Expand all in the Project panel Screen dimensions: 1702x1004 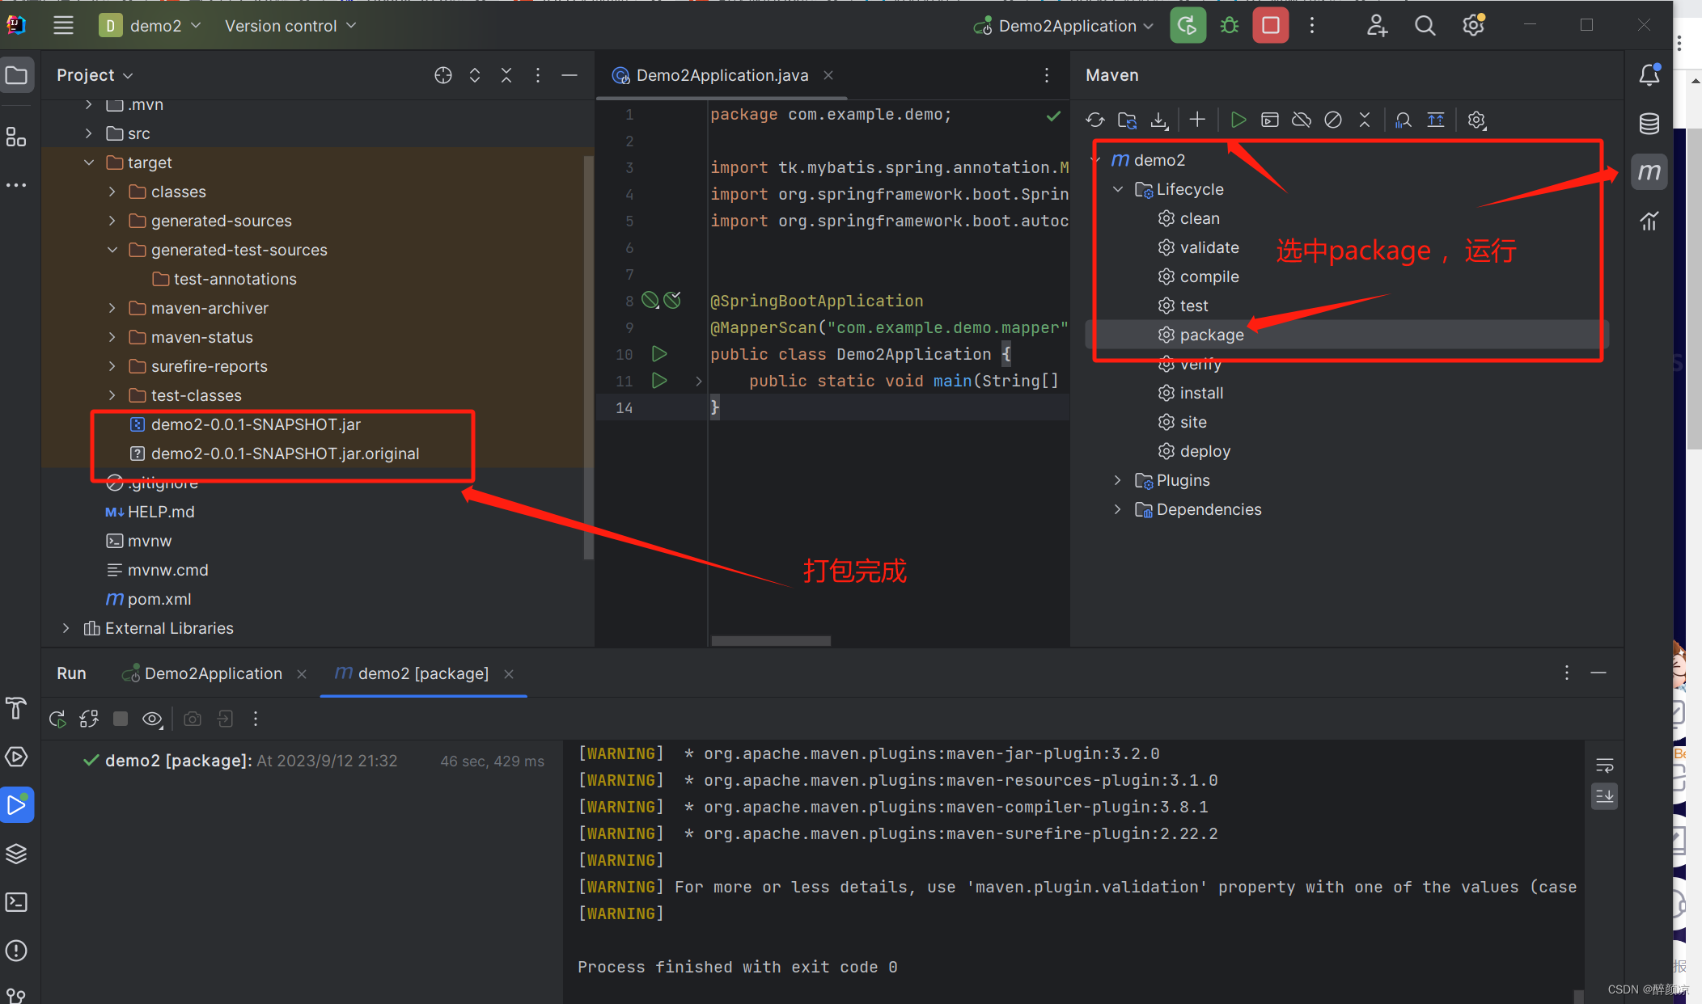475,75
